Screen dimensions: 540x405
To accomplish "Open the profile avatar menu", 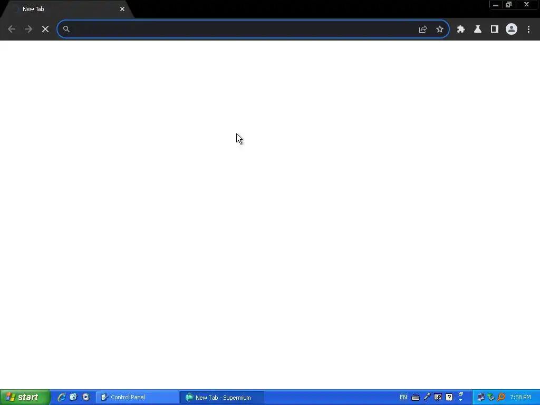I will 512,30.
